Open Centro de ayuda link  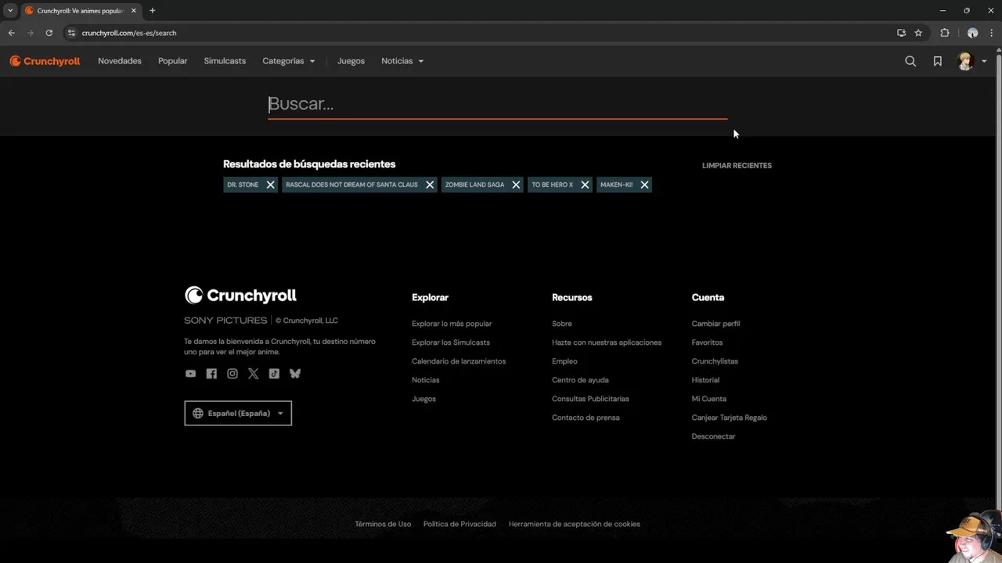tap(580, 380)
